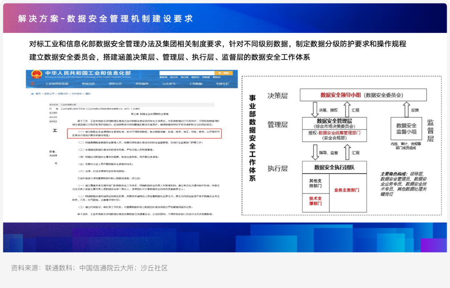Open the 专题专栏 navigation item
450x288 pixels.
(x=222, y=84)
